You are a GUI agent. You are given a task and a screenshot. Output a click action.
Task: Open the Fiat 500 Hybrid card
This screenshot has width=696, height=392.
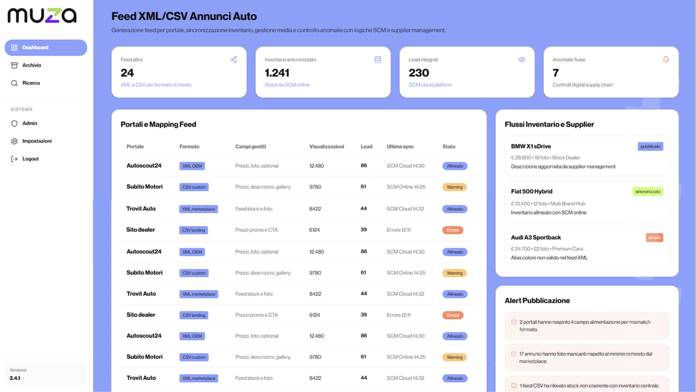click(x=587, y=201)
